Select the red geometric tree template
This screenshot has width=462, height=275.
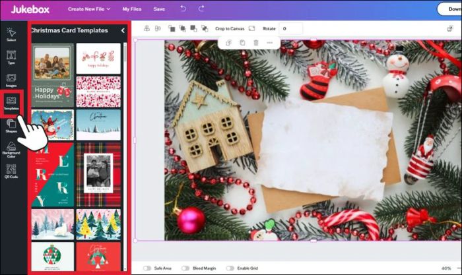98,257
